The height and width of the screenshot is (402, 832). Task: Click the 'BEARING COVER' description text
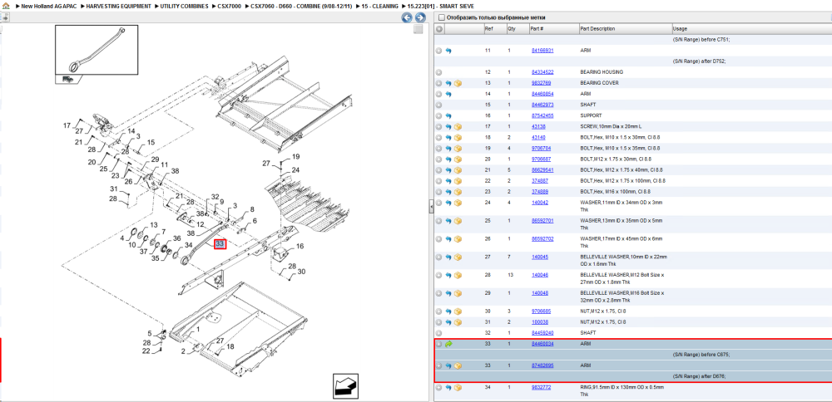599,83
